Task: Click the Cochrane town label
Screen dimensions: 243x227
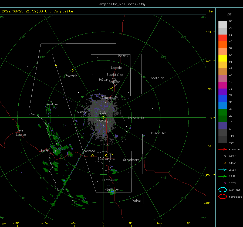Action: click(88, 151)
